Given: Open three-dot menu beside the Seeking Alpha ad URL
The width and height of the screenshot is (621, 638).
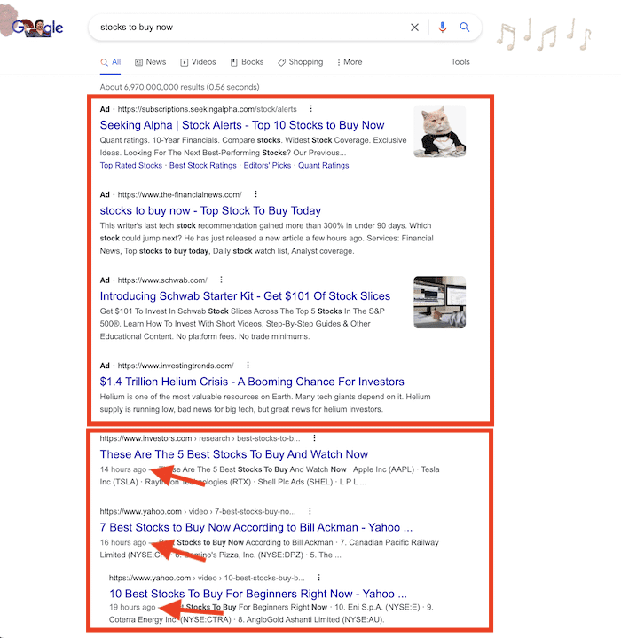Looking at the screenshot, I should (310, 108).
